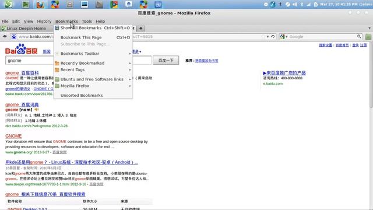373x210 pixels.
Task: Open the image viewer icon in the panel
Action: pyautogui.click(x=85, y=4)
